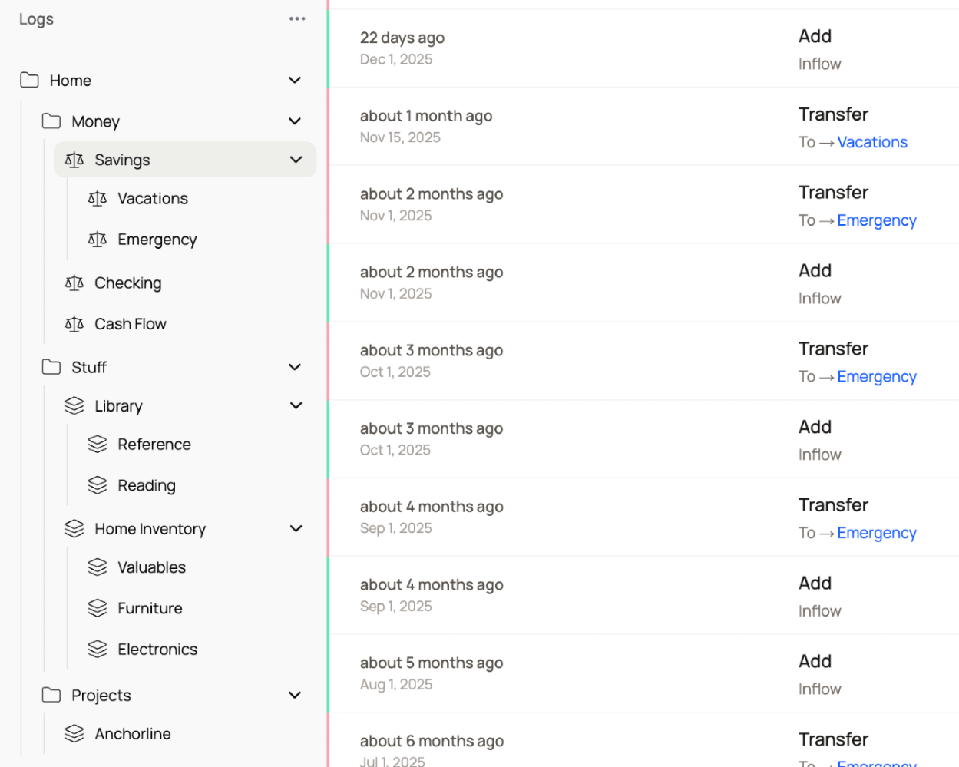
Task: Click the Anchorline stack icon
Action: [x=74, y=733]
